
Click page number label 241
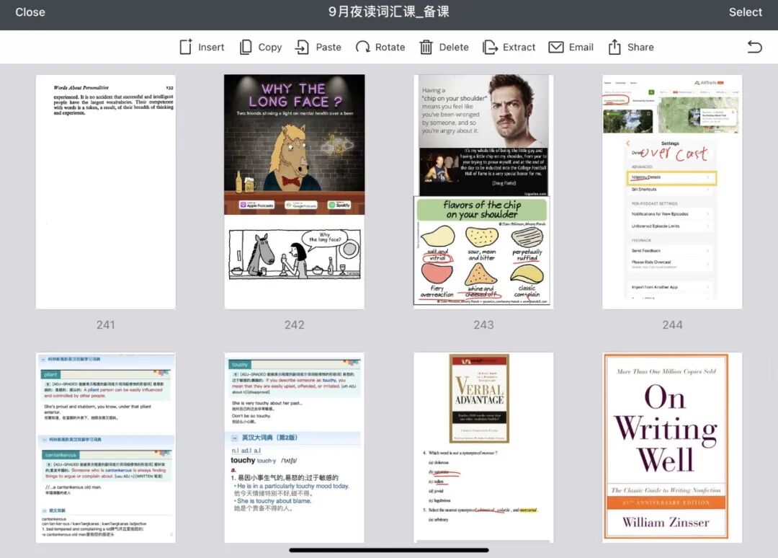pyautogui.click(x=106, y=324)
